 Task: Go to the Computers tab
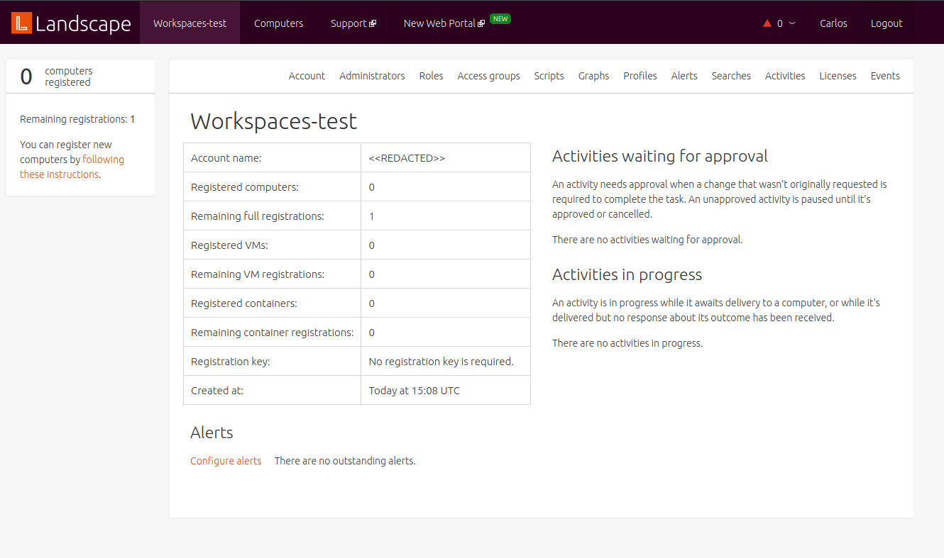point(278,23)
